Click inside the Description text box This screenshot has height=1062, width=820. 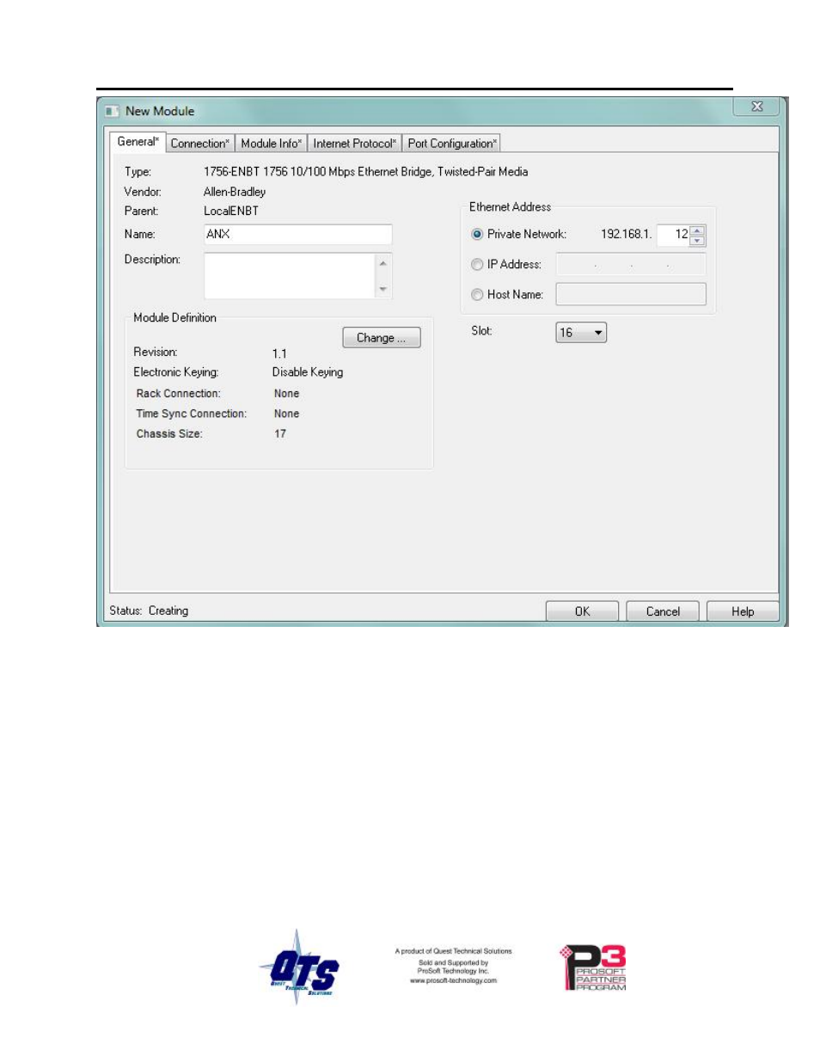[290, 275]
